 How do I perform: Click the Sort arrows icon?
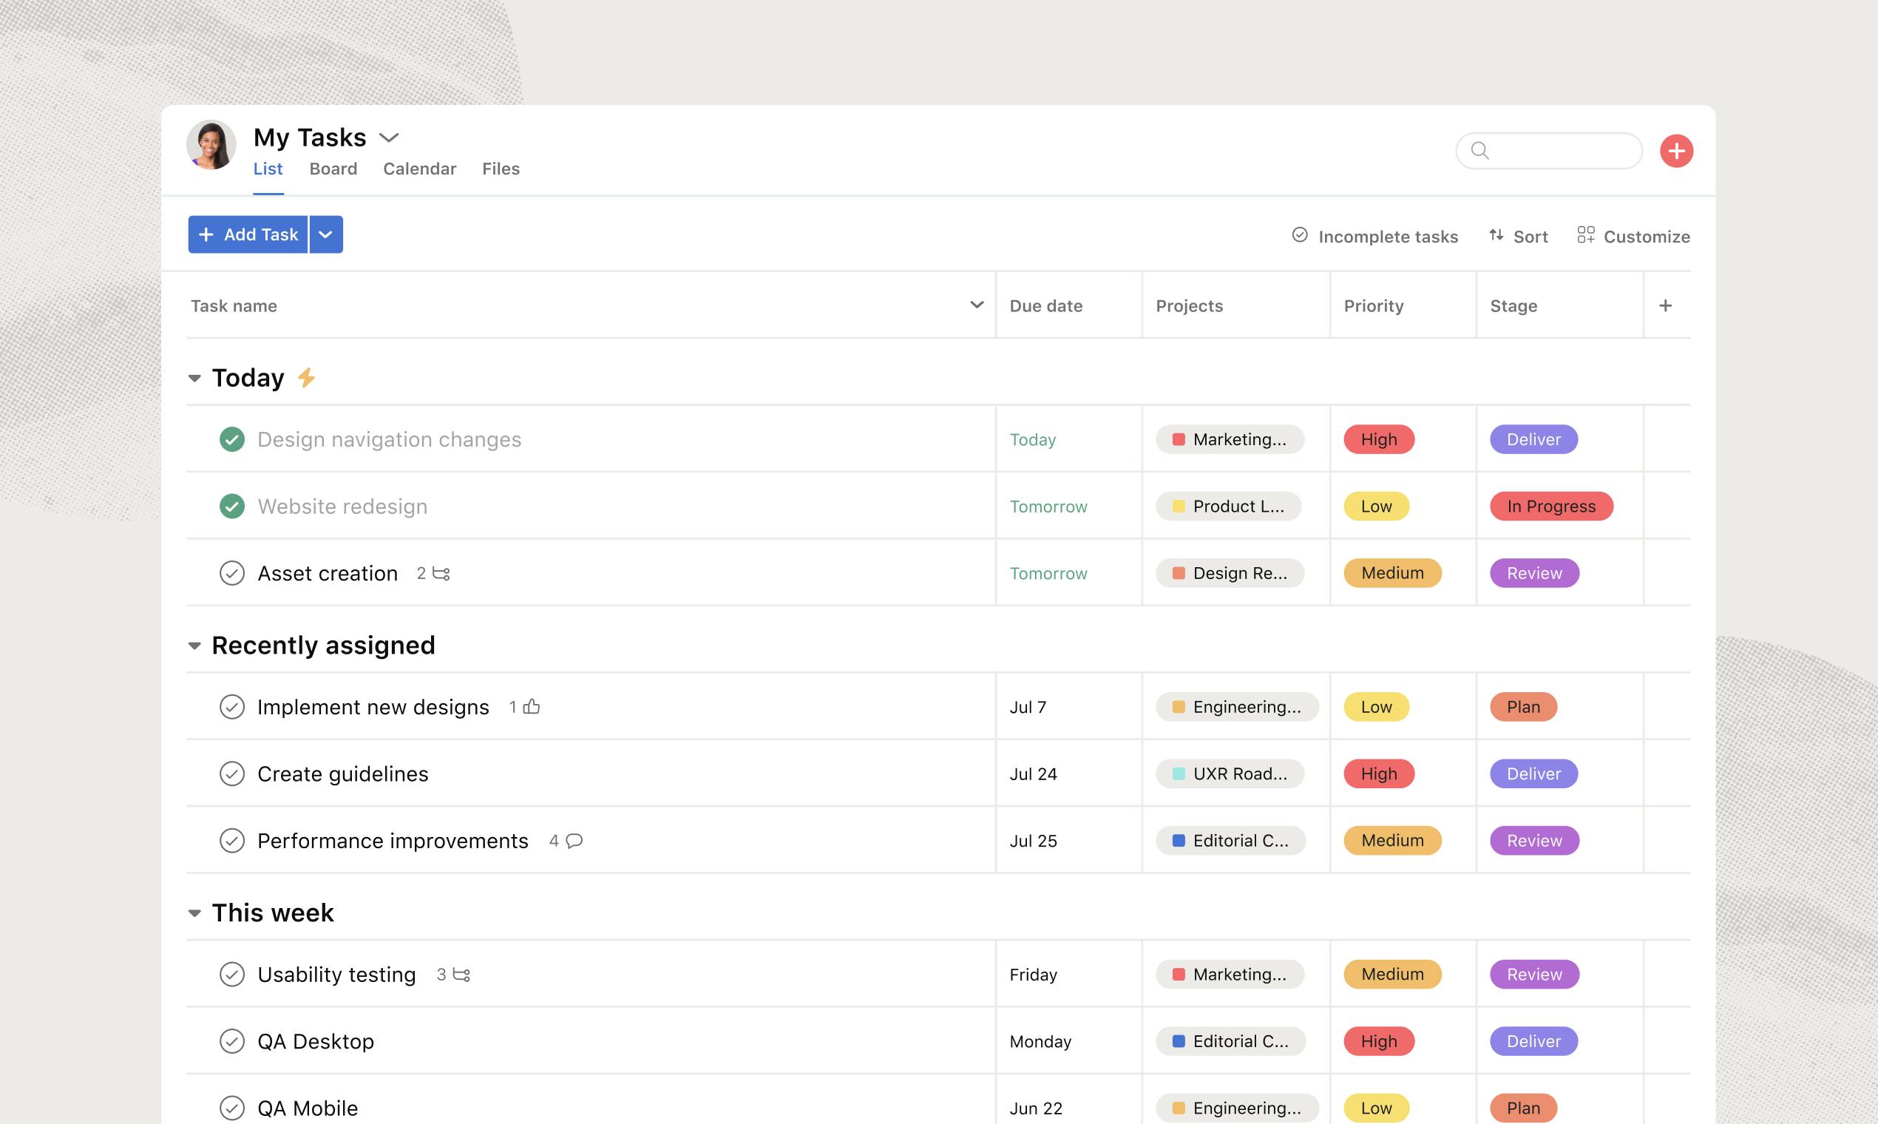click(1496, 236)
